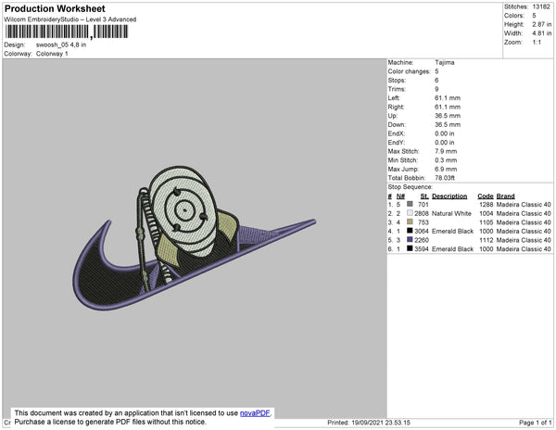Viewport: 556px width, 430px height.
Task: Click the Machine value Tajima
Action: pos(445,62)
